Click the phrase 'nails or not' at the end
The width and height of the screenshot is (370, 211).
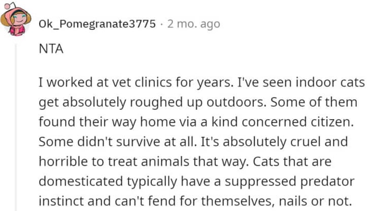pos(313,201)
